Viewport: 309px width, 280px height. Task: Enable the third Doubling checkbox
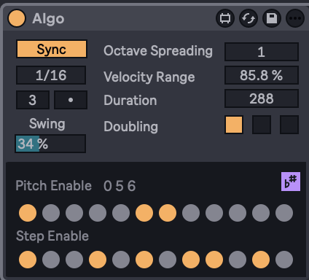(x=289, y=125)
